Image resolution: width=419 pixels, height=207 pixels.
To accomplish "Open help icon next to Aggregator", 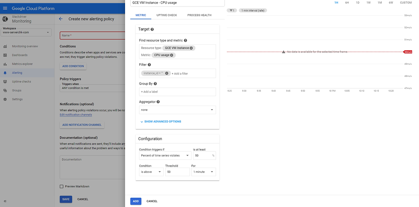I will tap(158, 102).
